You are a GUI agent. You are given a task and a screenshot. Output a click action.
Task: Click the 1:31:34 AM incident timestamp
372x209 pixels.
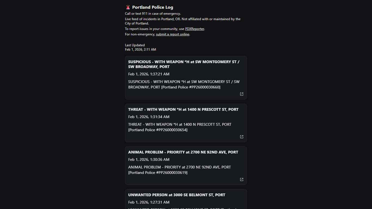point(149,117)
